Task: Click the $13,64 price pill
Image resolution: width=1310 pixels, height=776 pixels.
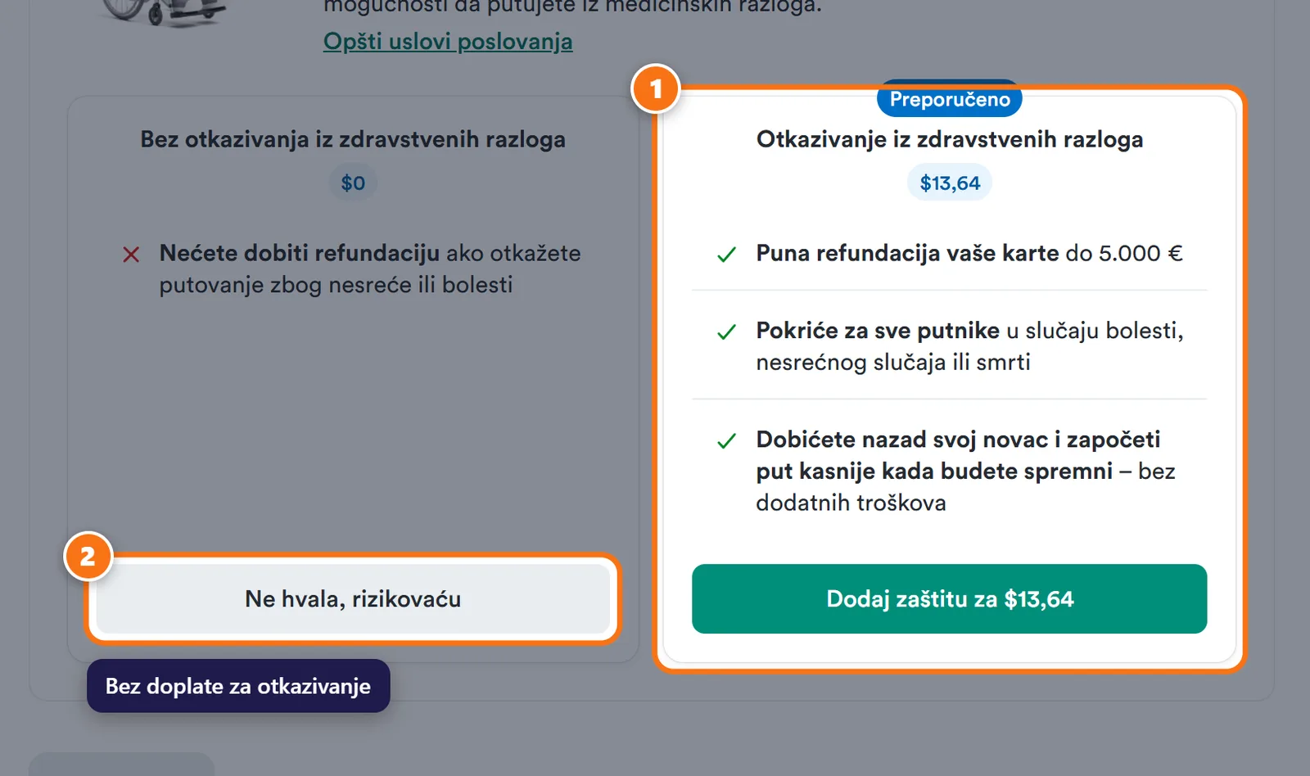Action: [950, 183]
